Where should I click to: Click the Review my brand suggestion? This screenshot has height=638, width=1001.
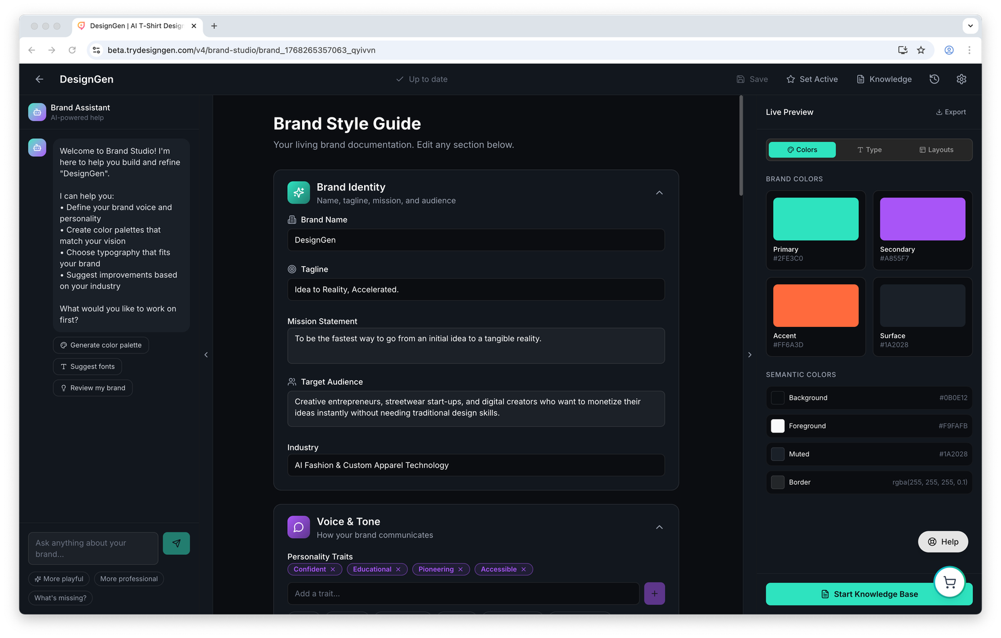click(x=93, y=387)
